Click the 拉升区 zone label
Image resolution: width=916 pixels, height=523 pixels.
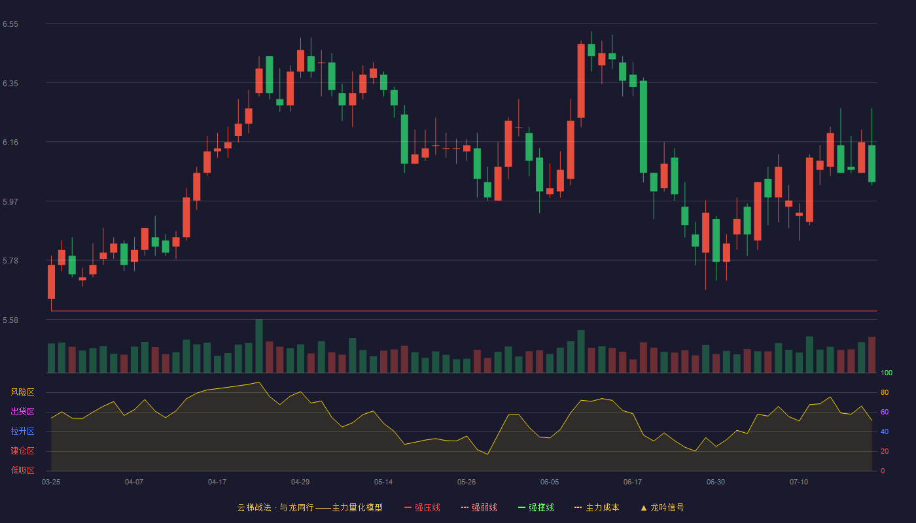[x=22, y=431]
